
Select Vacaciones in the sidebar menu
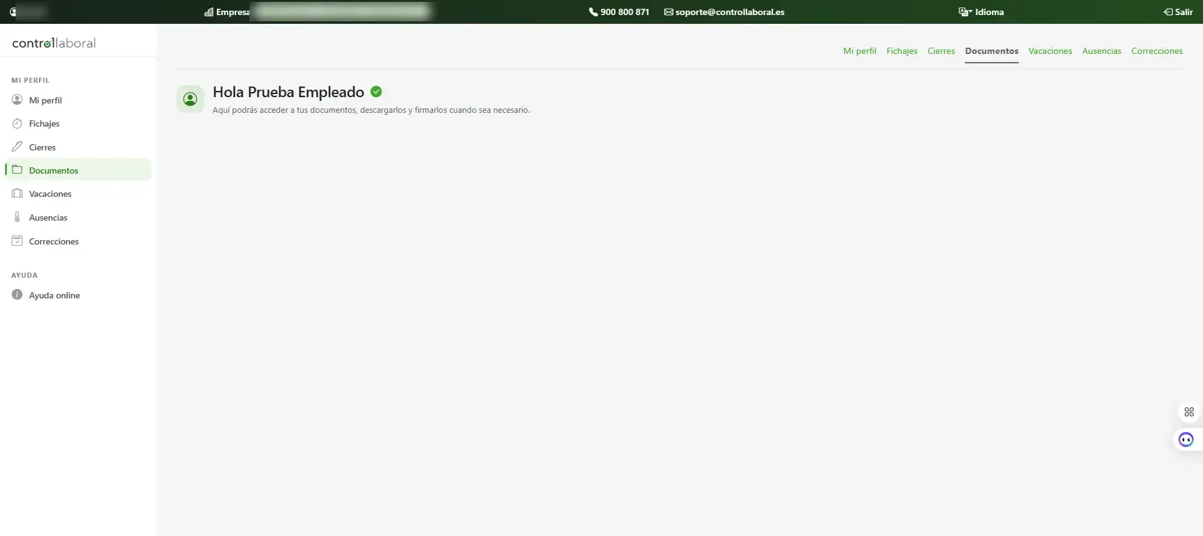(78, 194)
